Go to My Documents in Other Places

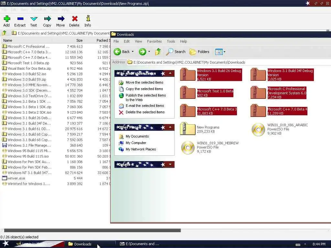coord(137,137)
